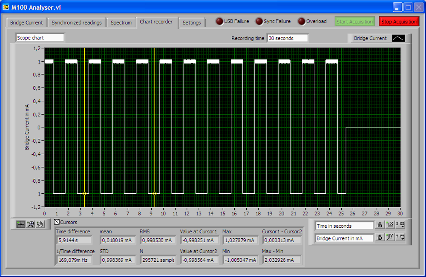Enable X-axis autoscaling icon
This screenshot has height=277, width=426.
[x=390, y=225]
